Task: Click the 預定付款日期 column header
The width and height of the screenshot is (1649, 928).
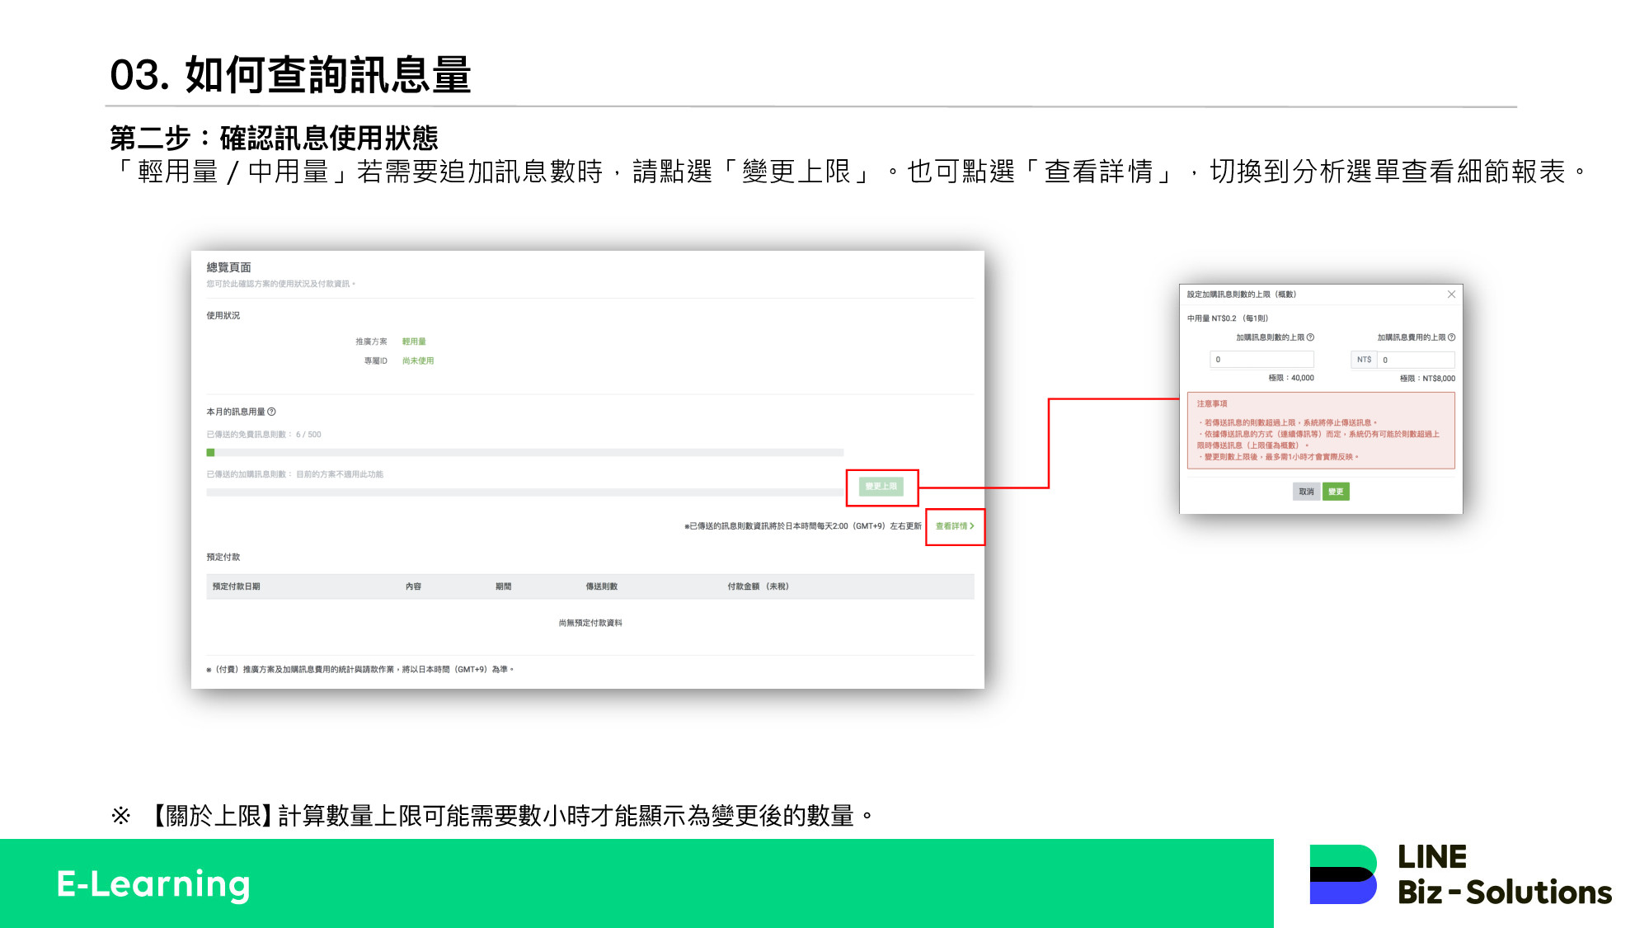Action: [x=237, y=586]
